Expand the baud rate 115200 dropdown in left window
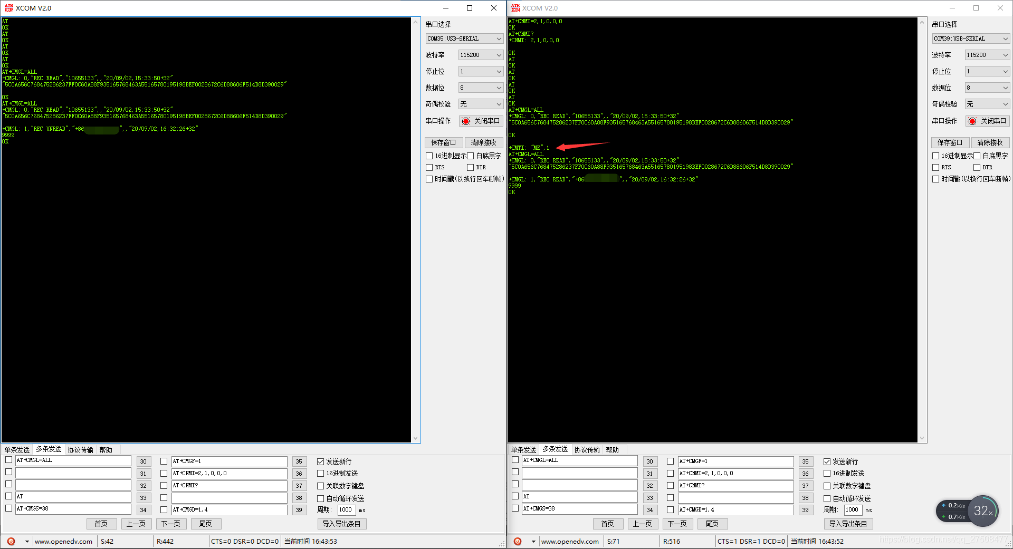Image resolution: width=1013 pixels, height=549 pixels. pyautogui.click(x=481, y=55)
